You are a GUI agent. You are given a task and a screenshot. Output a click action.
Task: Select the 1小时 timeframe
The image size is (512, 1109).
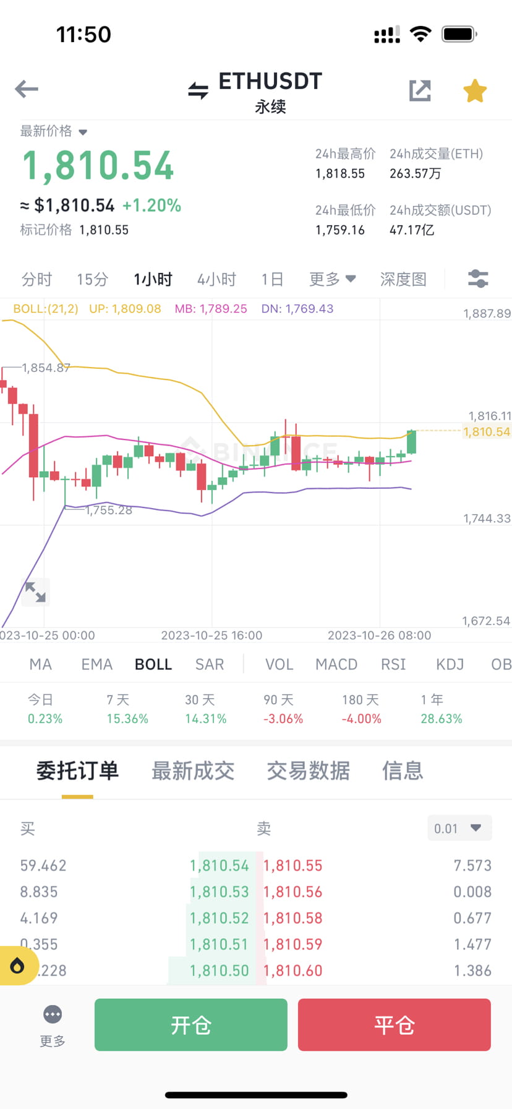tap(153, 279)
